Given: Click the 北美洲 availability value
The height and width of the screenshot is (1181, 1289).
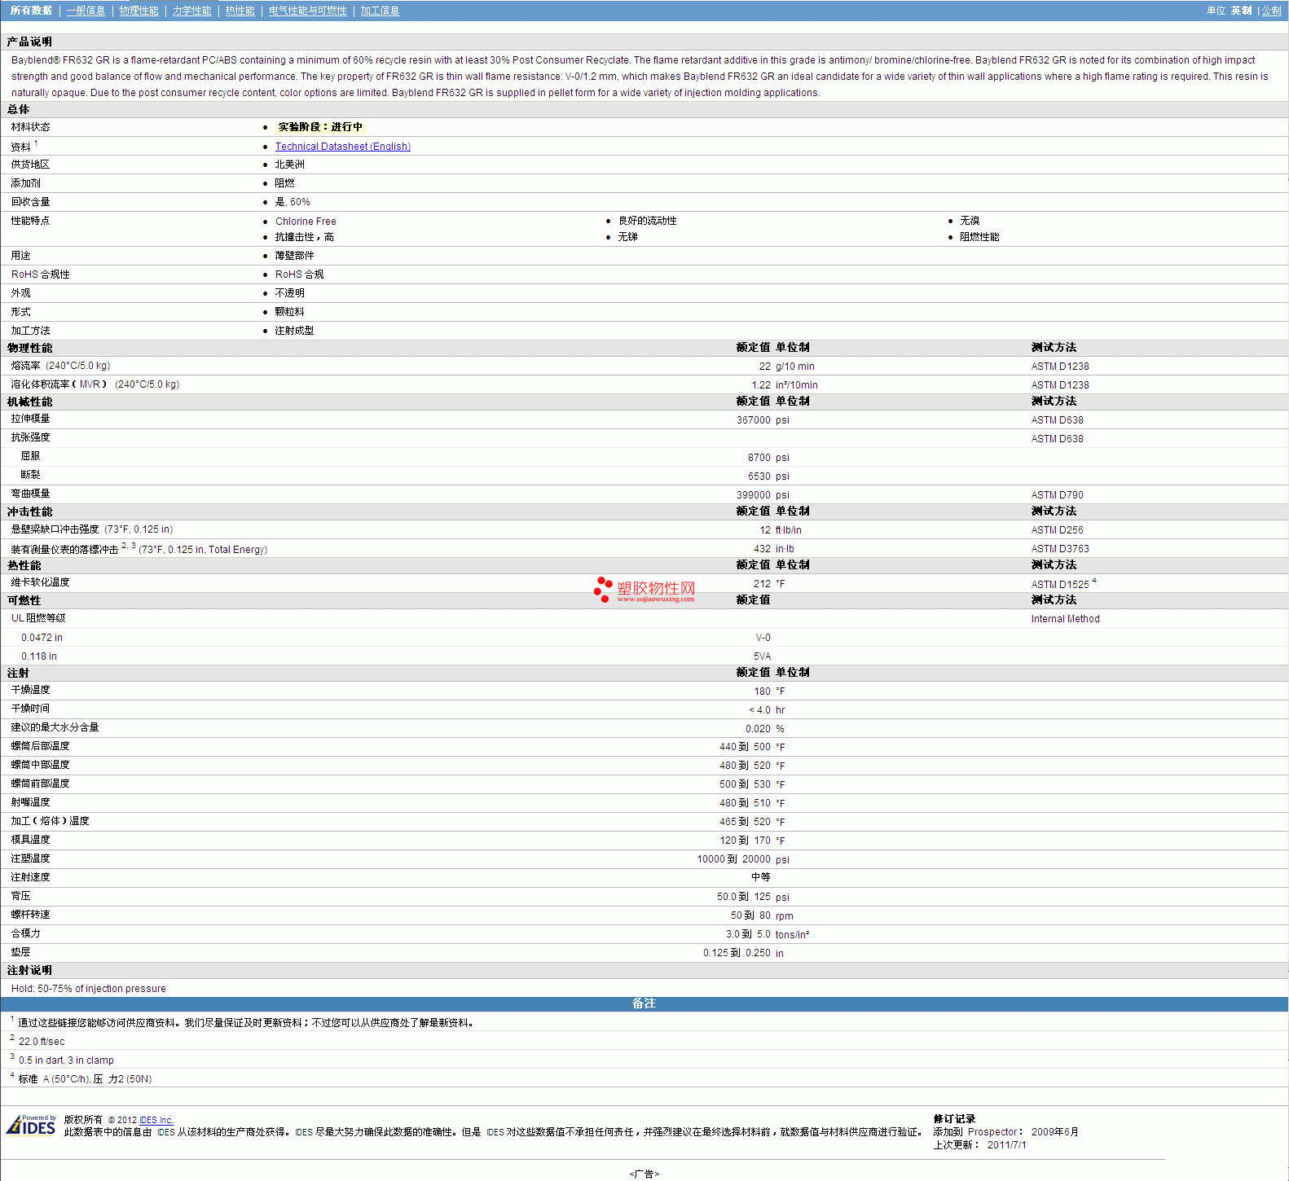Looking at the screenshot, I should (x=289, y=165).
